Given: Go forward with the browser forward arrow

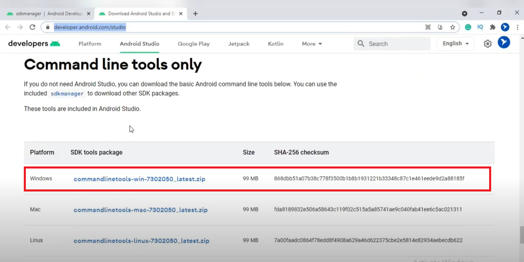Looking at the screenshot, I should click(20, 27).
